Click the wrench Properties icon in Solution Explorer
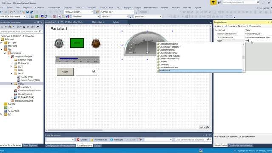Image resolution: width=272 pixels, height=153 pixels. click(37, 27)
